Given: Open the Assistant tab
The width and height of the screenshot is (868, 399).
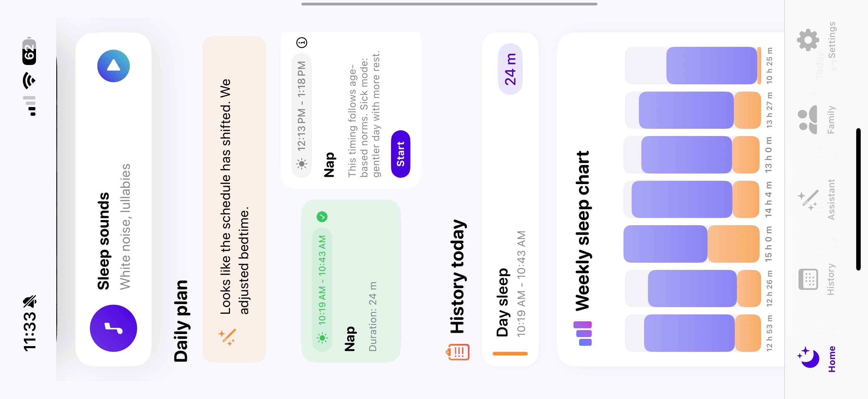Looking at the screenshot, I should pos(813,199).
